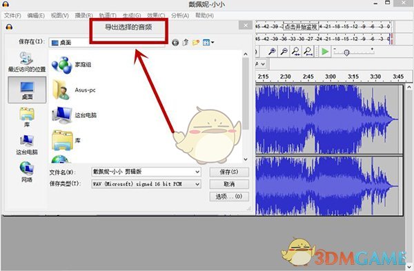Click Audacity headphone icon in title bar

point(6,4)
